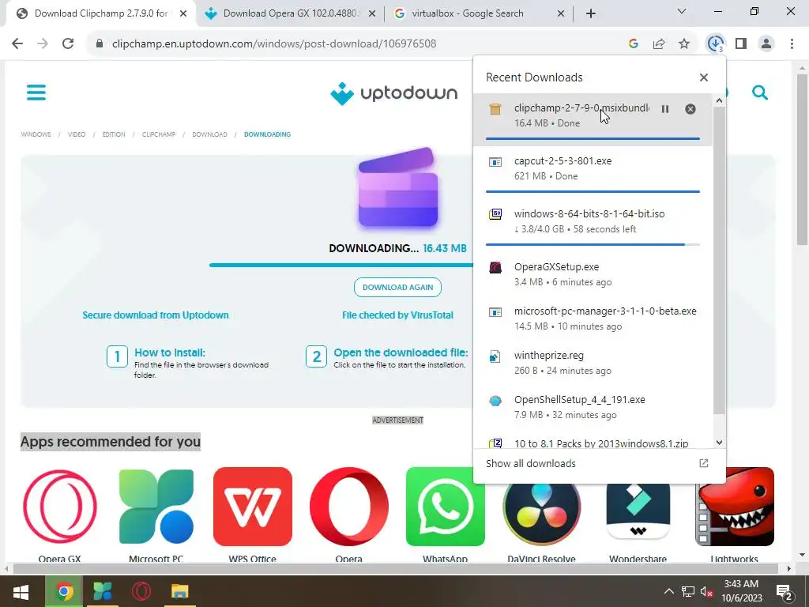Click the DOWNLOAD AGAIN button
This screenshot has width=809, height=607.
click(397, 288)
